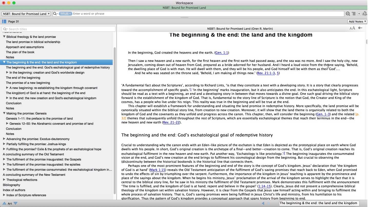Collapse Making the promise: Genesis
This screenshot has height=207, width=369.
(4, 113)
